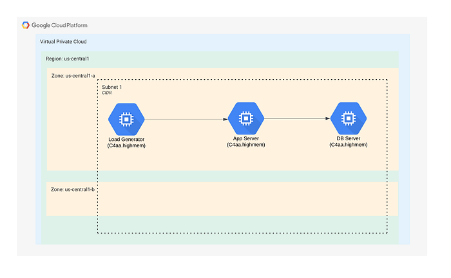
Task: Click the App Server compute engine icon
Action: click(x=246, y=118)
